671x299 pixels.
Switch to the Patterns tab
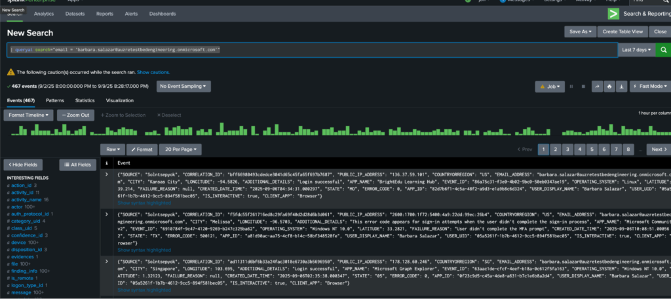[x=55, y=100]
